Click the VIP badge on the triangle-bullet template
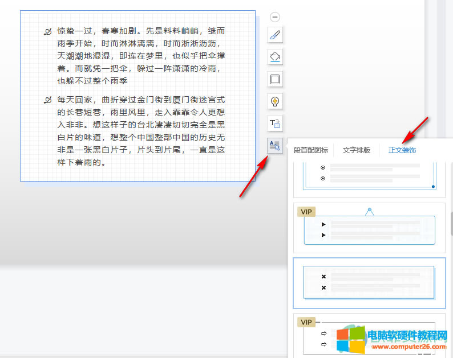 click(x=307, y=212)
